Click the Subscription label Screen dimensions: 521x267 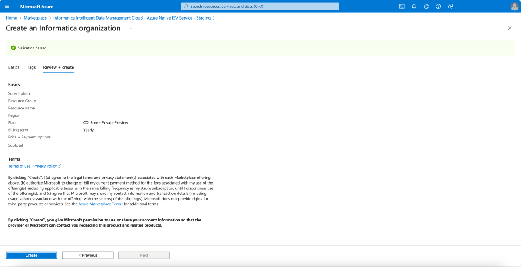[19, 94]
